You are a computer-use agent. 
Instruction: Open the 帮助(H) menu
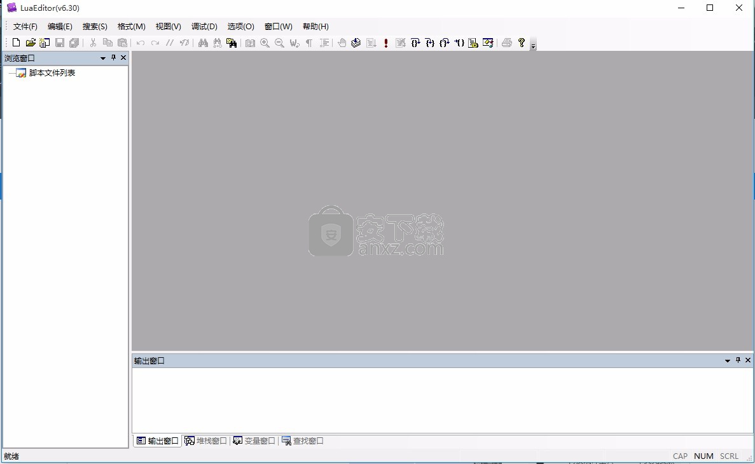point(315,27)
